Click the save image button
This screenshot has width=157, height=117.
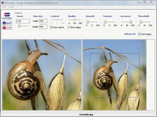tap(7, 28)
